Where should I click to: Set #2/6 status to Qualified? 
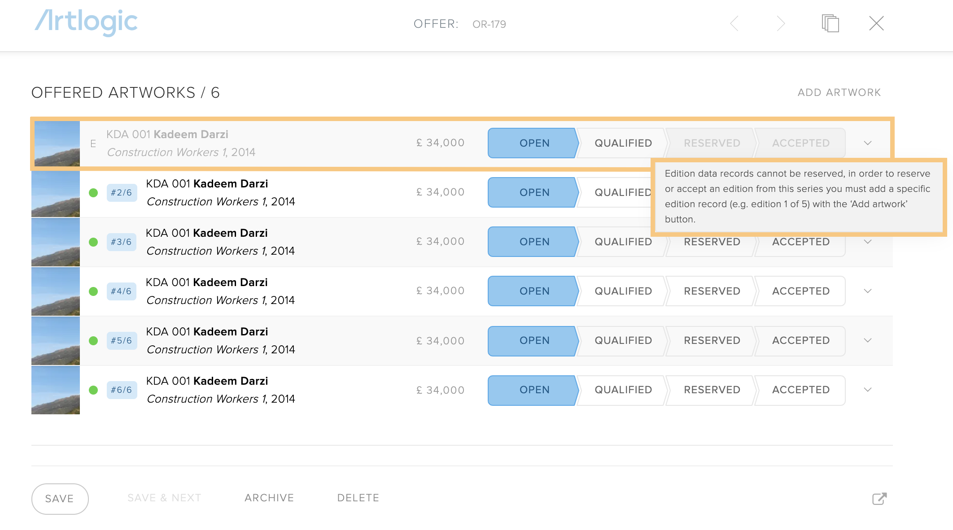coord(616,192)
